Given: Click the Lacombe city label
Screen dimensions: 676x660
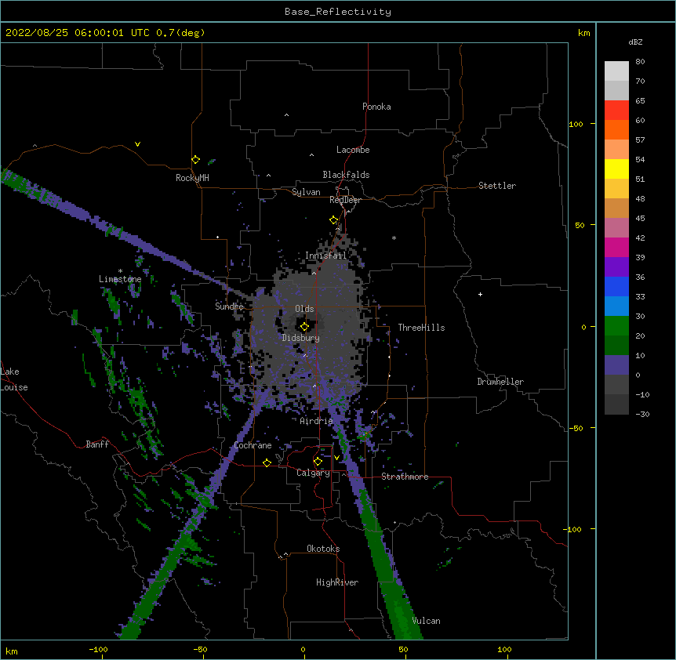Looking at the screenshot, I should pyautogui.click(x=353, y=150).
